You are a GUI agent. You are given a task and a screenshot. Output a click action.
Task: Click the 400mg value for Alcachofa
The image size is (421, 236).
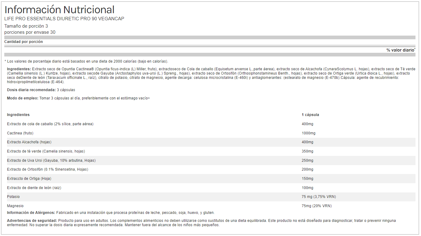(x=308, y=142)
